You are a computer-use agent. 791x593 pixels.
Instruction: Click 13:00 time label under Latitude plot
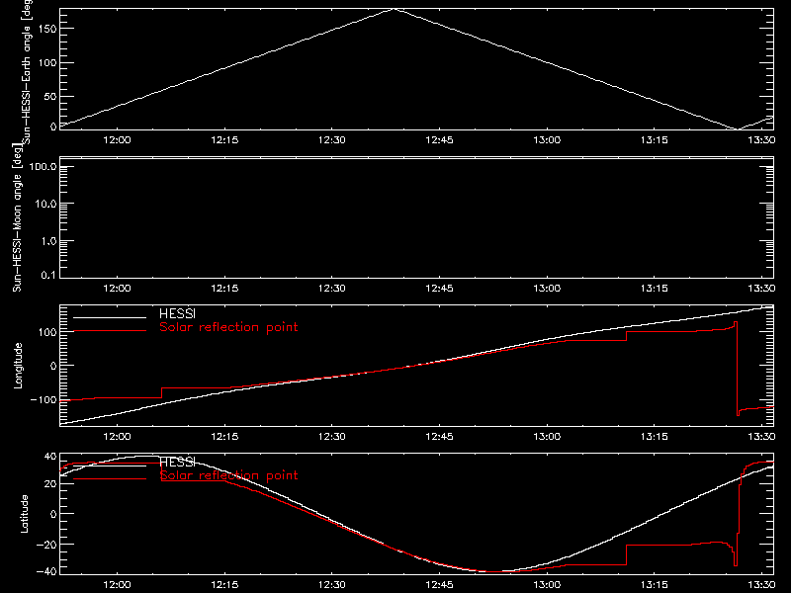pyautogui.click(x=547, y=585)
